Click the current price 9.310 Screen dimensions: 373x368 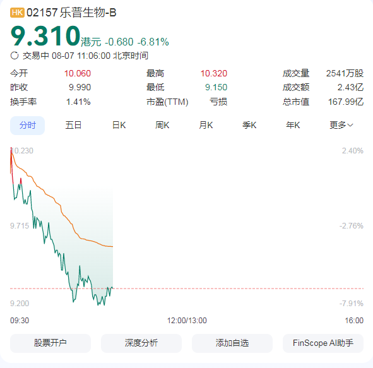coord(45,36)
